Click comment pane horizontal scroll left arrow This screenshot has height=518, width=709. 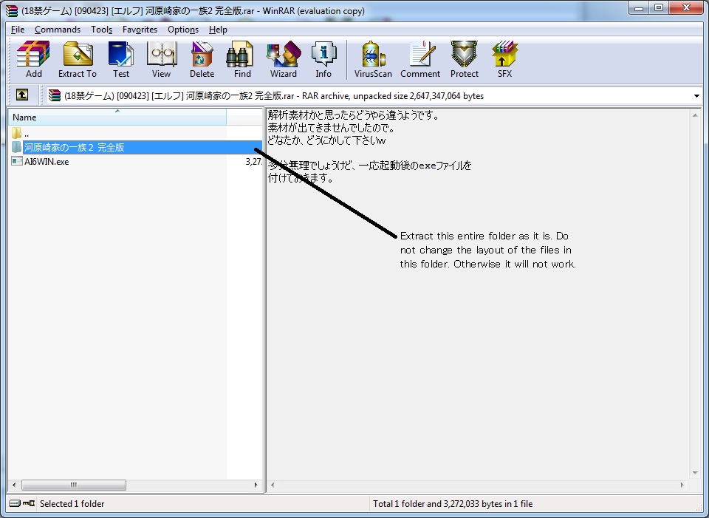[273, 485]
